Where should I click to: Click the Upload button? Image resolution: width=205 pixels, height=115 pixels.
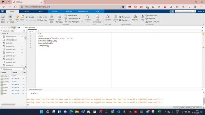[30, 17]
